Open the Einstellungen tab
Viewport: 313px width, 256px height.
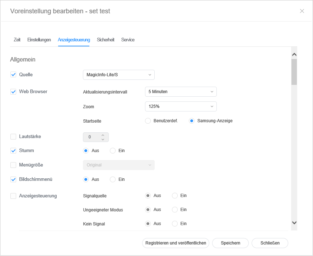tap(39, 40)
